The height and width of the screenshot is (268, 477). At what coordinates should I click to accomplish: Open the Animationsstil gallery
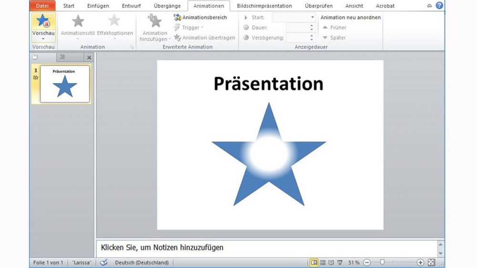click(x=78, y=27)
